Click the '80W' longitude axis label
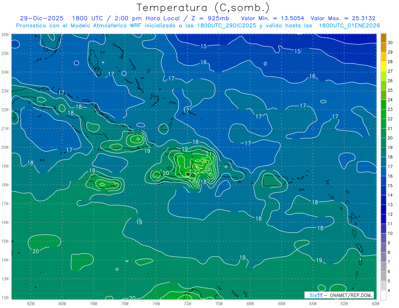The image size is (399, 308). click(x=62, y=303)
